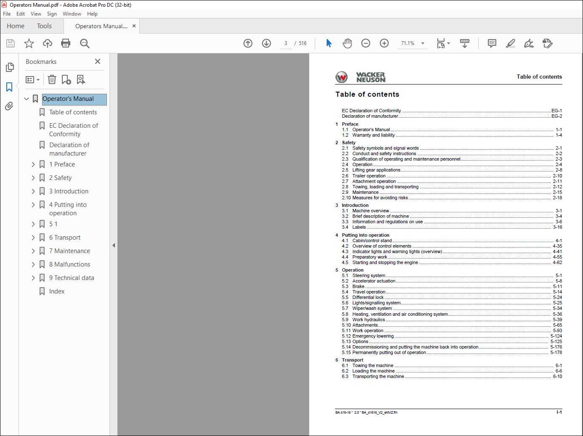Zoom in with plus button
Image resolution: width=583 pixels, height=436 pixels.
click(384, 43)
